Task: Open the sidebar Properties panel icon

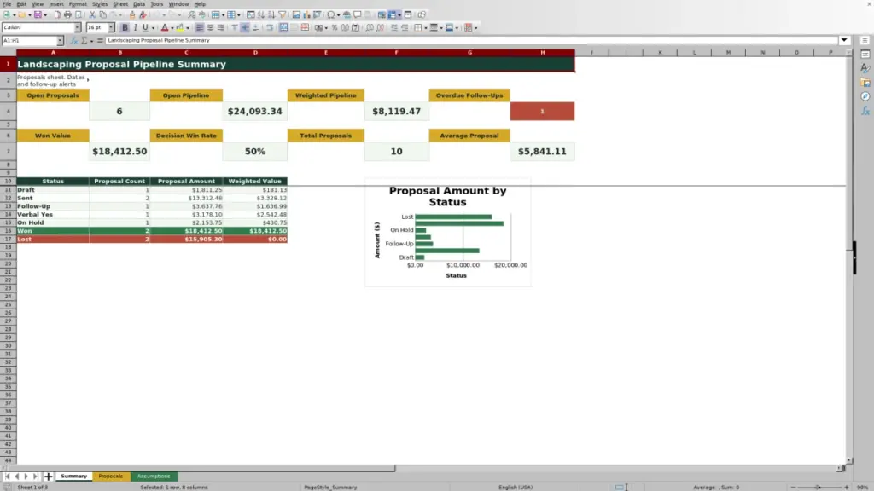Action: [865, 54]
